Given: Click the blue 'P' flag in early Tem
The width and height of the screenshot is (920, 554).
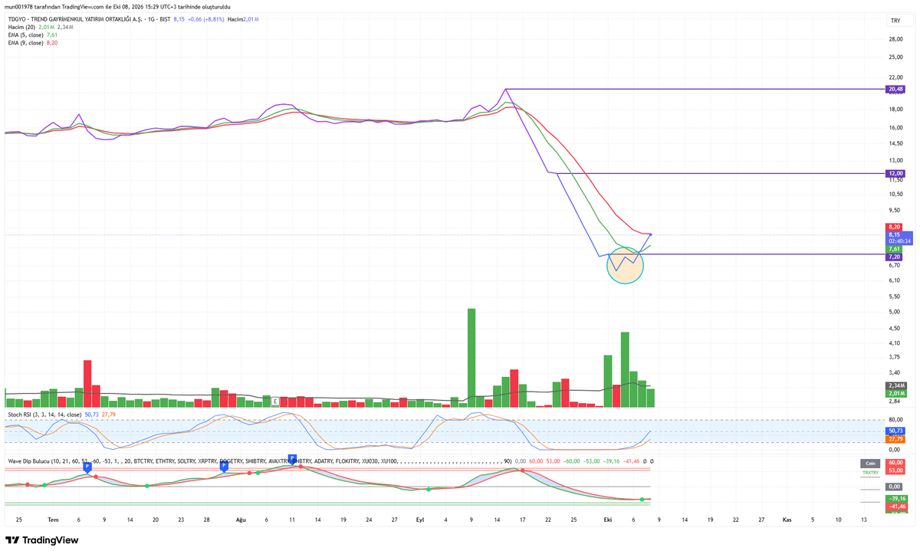Looking at the screenshot, I should click(87, 466).
